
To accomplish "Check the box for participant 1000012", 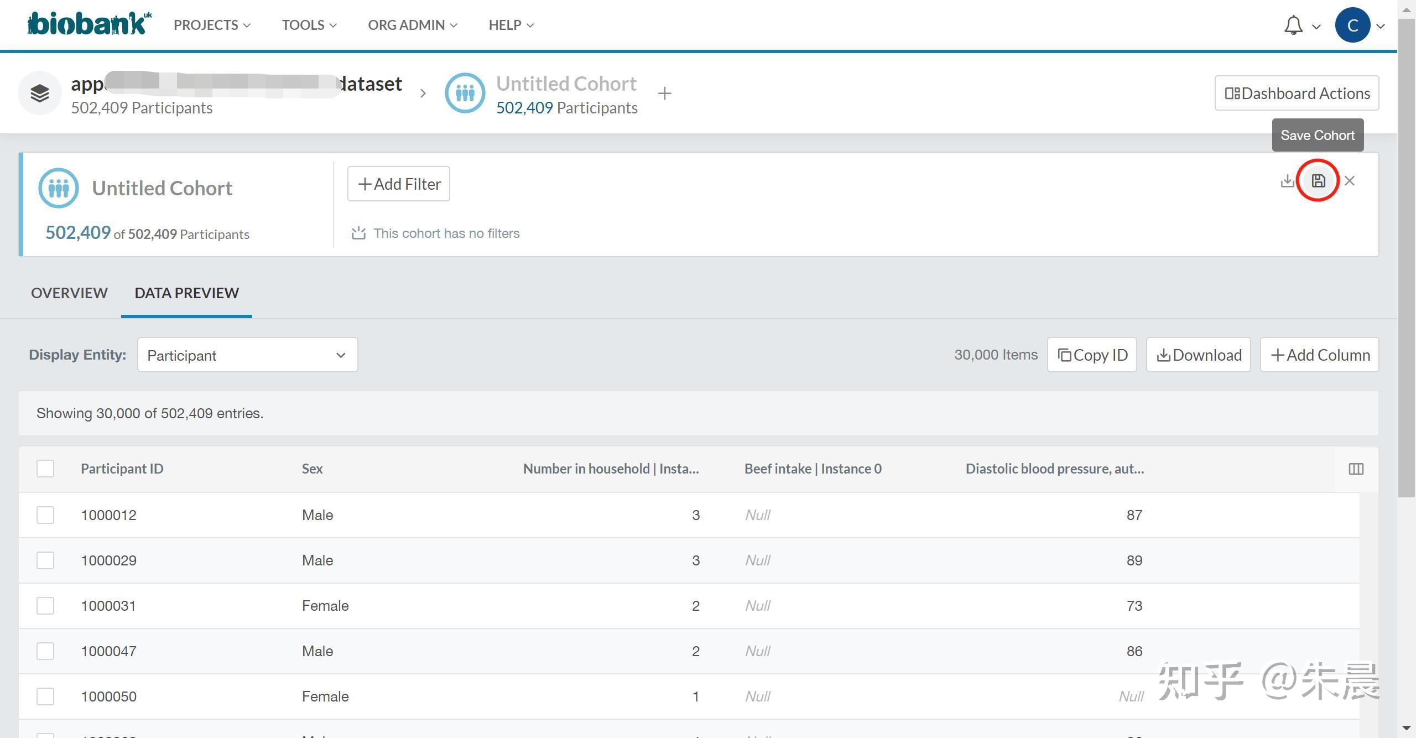I will pyautogui.click(x=45, y=515).
